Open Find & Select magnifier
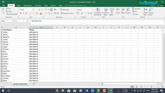This screenshot has width=165, height=93. (151, 12)
